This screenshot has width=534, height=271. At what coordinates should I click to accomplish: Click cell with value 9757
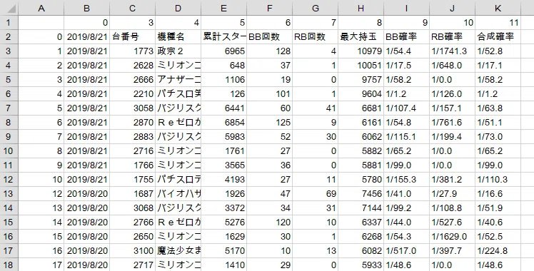(x=361, y=80)
